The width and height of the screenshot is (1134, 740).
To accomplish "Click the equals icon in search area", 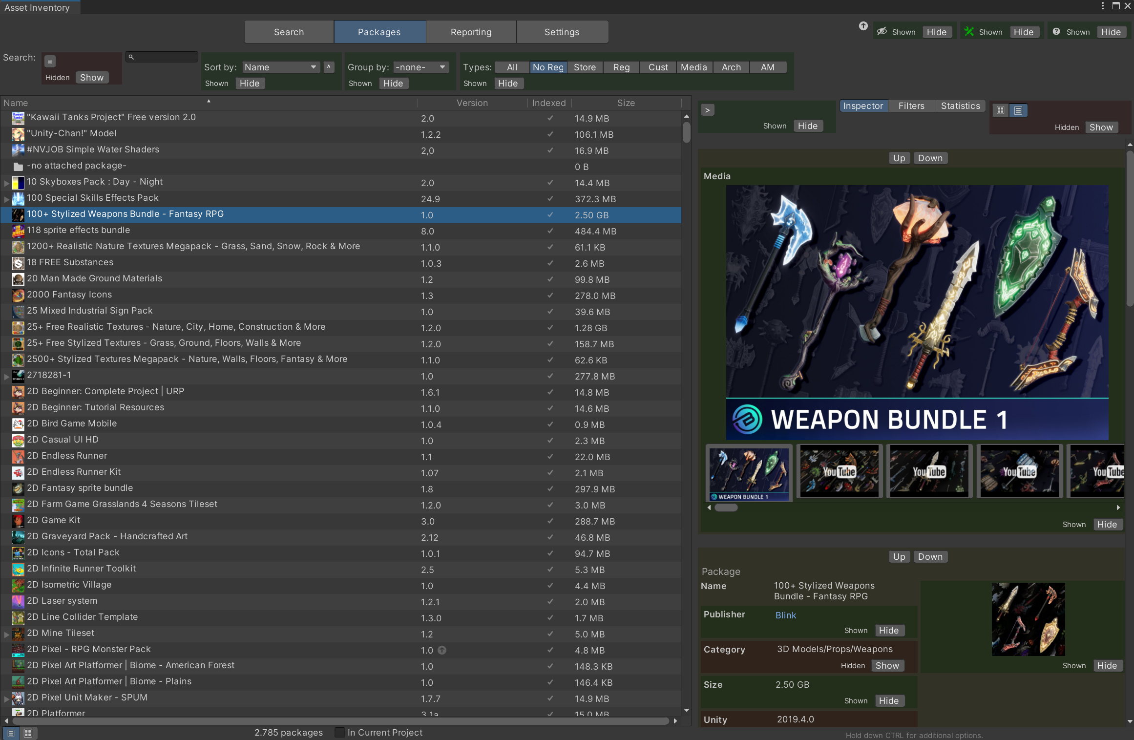I will click(50, 62).
